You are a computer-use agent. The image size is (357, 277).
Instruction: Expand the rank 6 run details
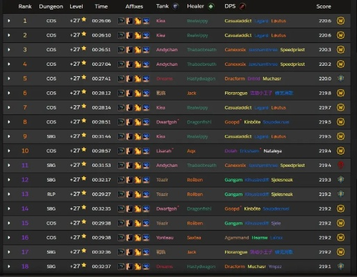[x=9, y=93]
